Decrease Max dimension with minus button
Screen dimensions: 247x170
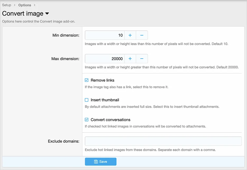click(142, 59)
